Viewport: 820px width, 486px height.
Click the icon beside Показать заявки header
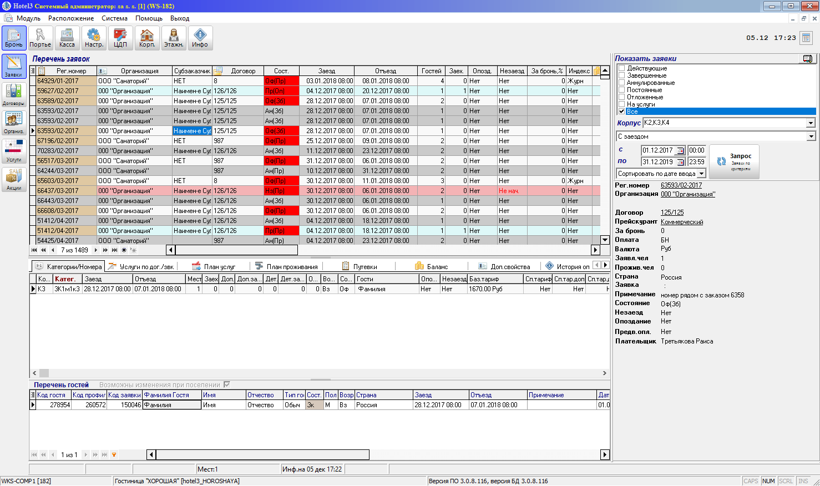808,58
